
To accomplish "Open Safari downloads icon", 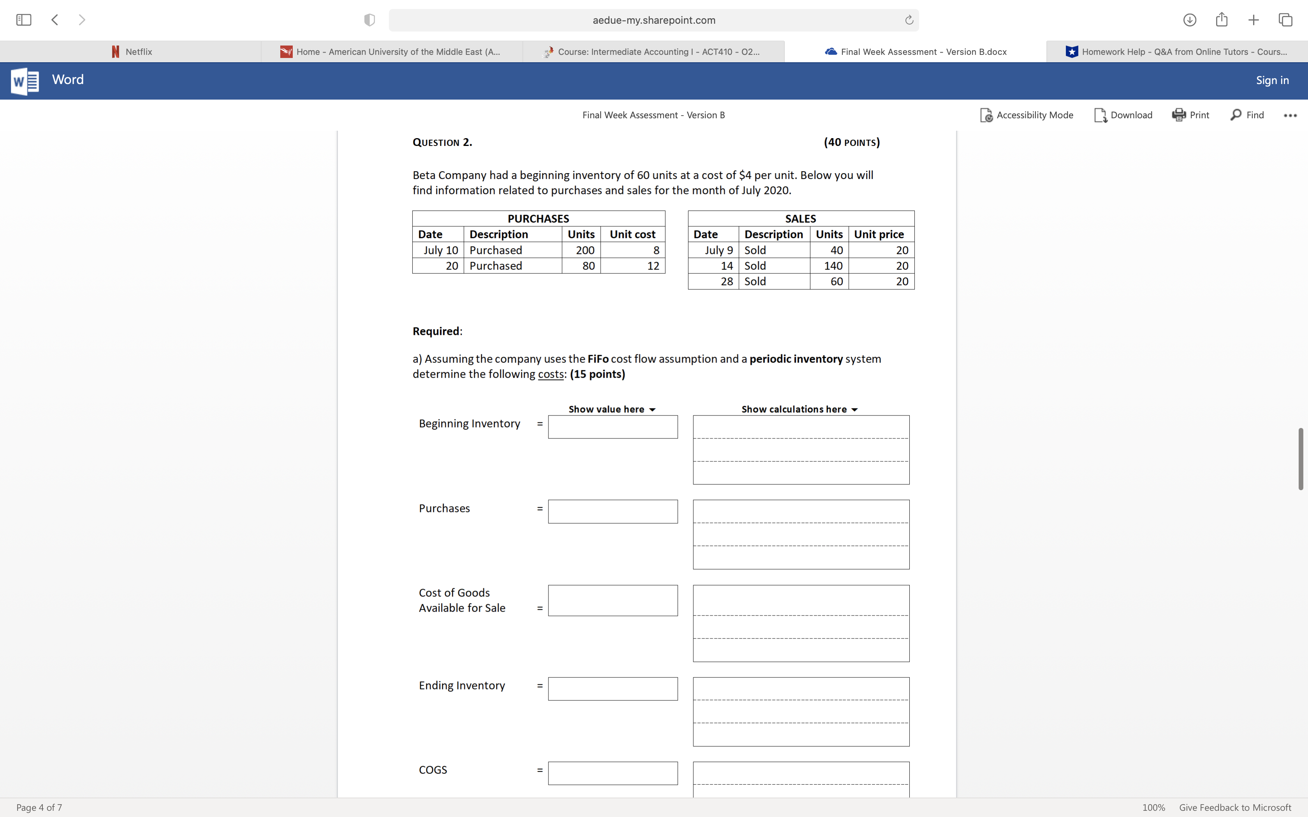I will coord(1190,20).
